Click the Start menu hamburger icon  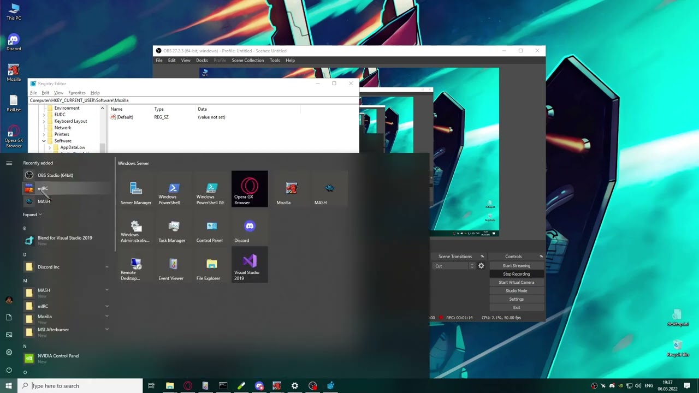tap(9, 163)
